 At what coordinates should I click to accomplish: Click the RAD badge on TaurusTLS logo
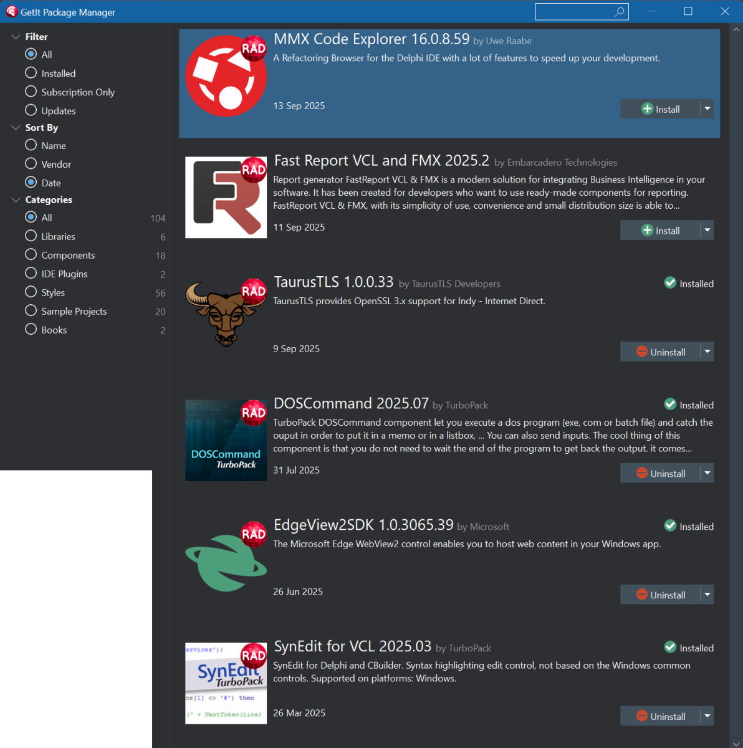coord(254,291)
